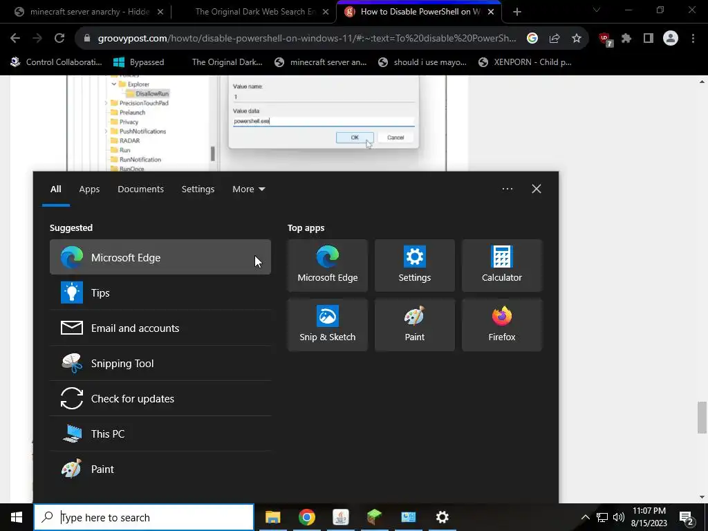
Task: Open the taskbar clock and date
Action: pos(649,517)
